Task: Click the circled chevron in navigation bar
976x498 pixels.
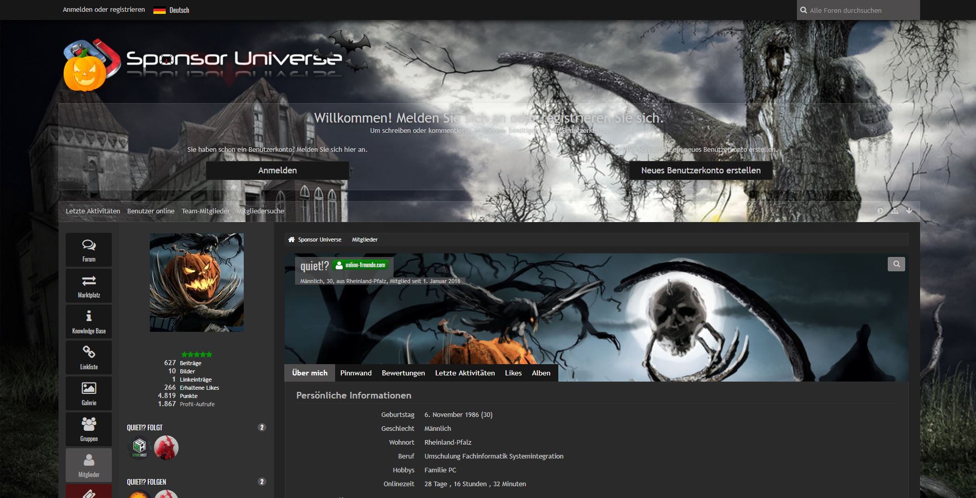Action: (x=880, y=211)
